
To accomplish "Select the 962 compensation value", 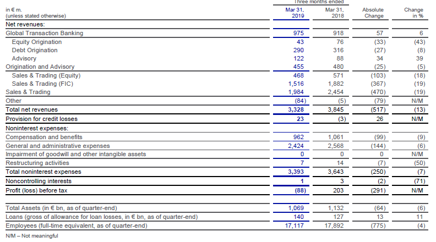I will [x=298, y=137].
